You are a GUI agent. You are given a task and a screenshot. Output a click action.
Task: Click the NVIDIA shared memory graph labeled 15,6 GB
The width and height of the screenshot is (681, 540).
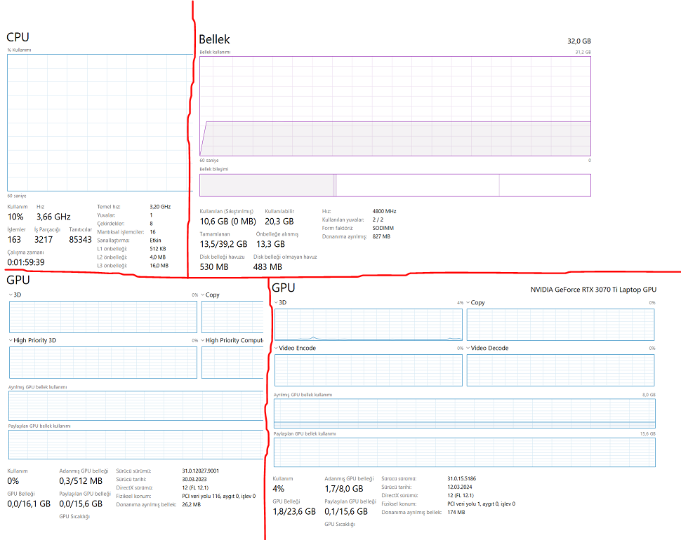coord(464,452)
